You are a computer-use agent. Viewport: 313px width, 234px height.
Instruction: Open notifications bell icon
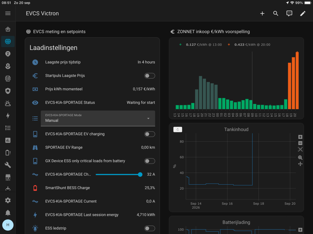click(8, 213)
